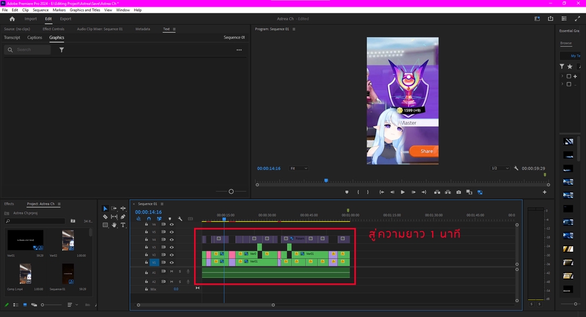The image size is (586, 317).
Task: Open Sequence 01 timeline panel menu
Action: 162,204
